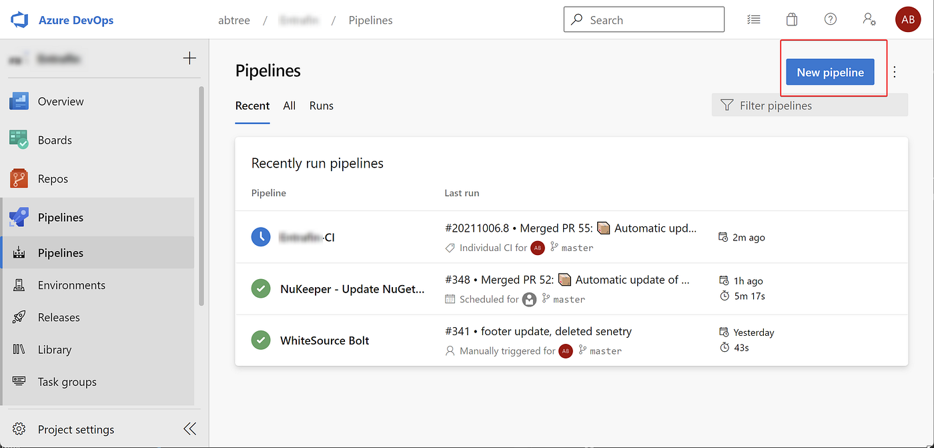Open the NuKeeper - Update NuGet pipeline
Screen dimensions: 934x448
[352, 289]
